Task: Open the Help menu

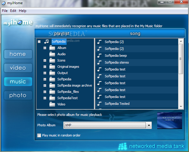Action: pyautogui.click(x=22, y=11)
